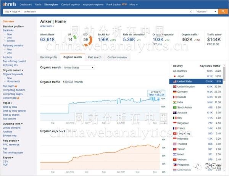
Task: Select the All countries row
Action: 196,71
